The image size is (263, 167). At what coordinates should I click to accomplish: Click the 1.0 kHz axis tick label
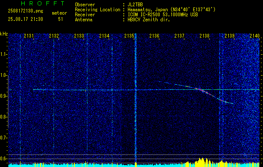click(3, 76)
